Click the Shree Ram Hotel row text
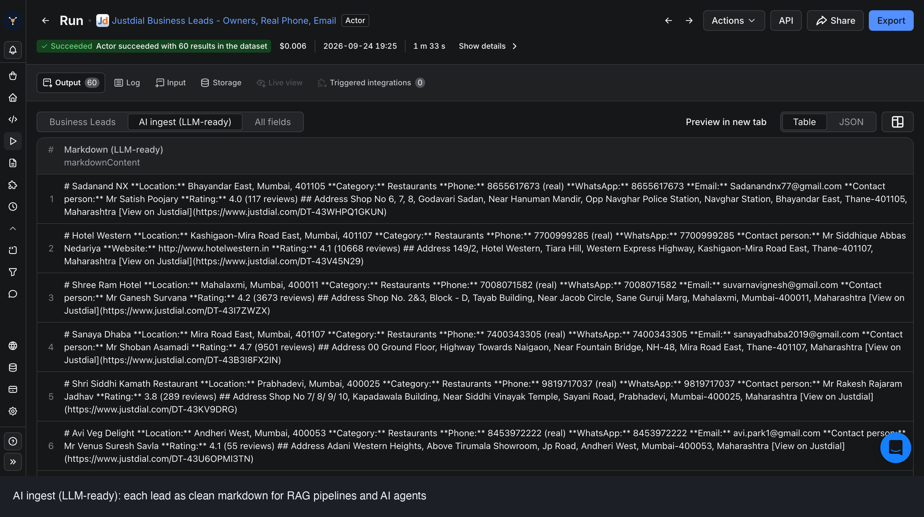 [x=484, y=298]
